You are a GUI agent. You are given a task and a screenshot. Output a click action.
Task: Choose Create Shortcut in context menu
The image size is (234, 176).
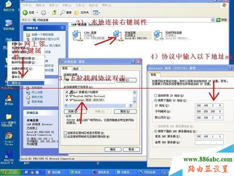(x=26, y=69)
